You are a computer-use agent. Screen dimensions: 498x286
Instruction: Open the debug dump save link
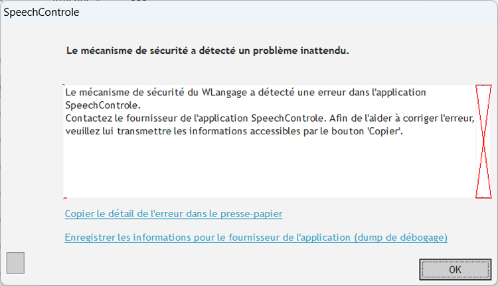tap(256, 237)
